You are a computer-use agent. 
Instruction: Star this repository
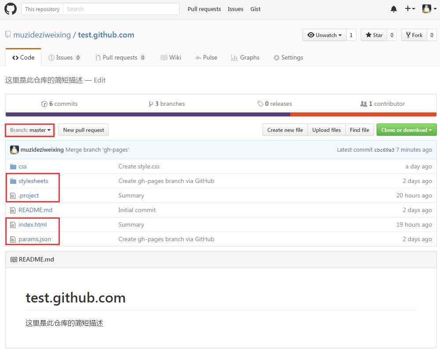point(374,35)
